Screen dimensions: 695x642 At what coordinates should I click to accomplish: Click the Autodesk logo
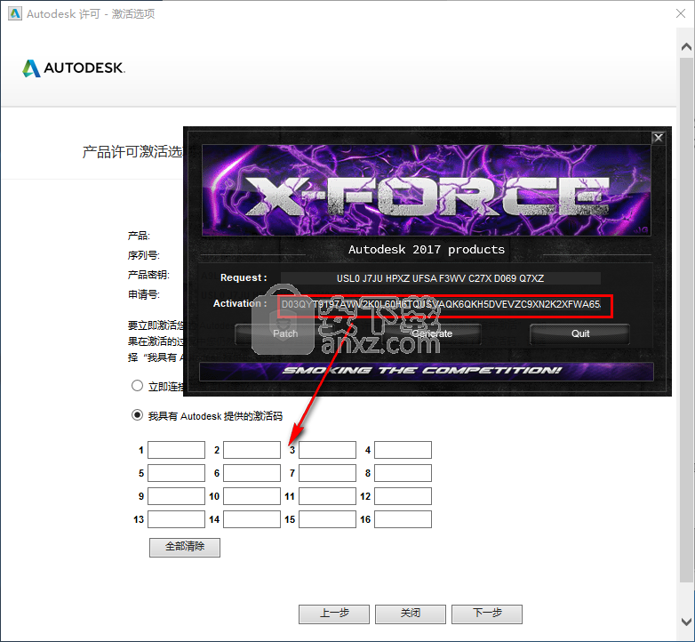(x=74, y=68)
